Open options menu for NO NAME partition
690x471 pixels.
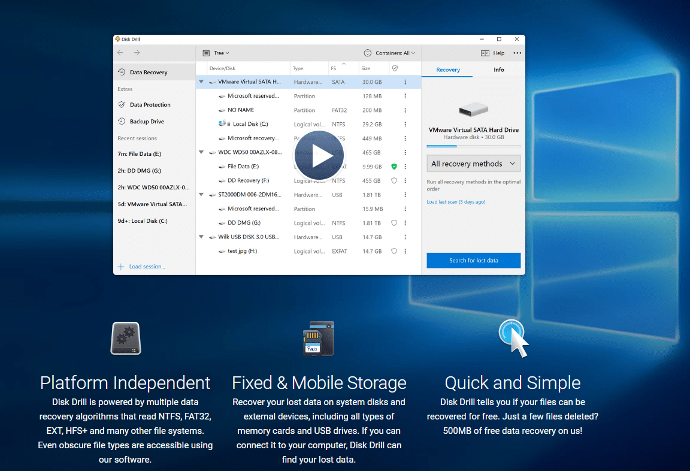click(405, 110)
